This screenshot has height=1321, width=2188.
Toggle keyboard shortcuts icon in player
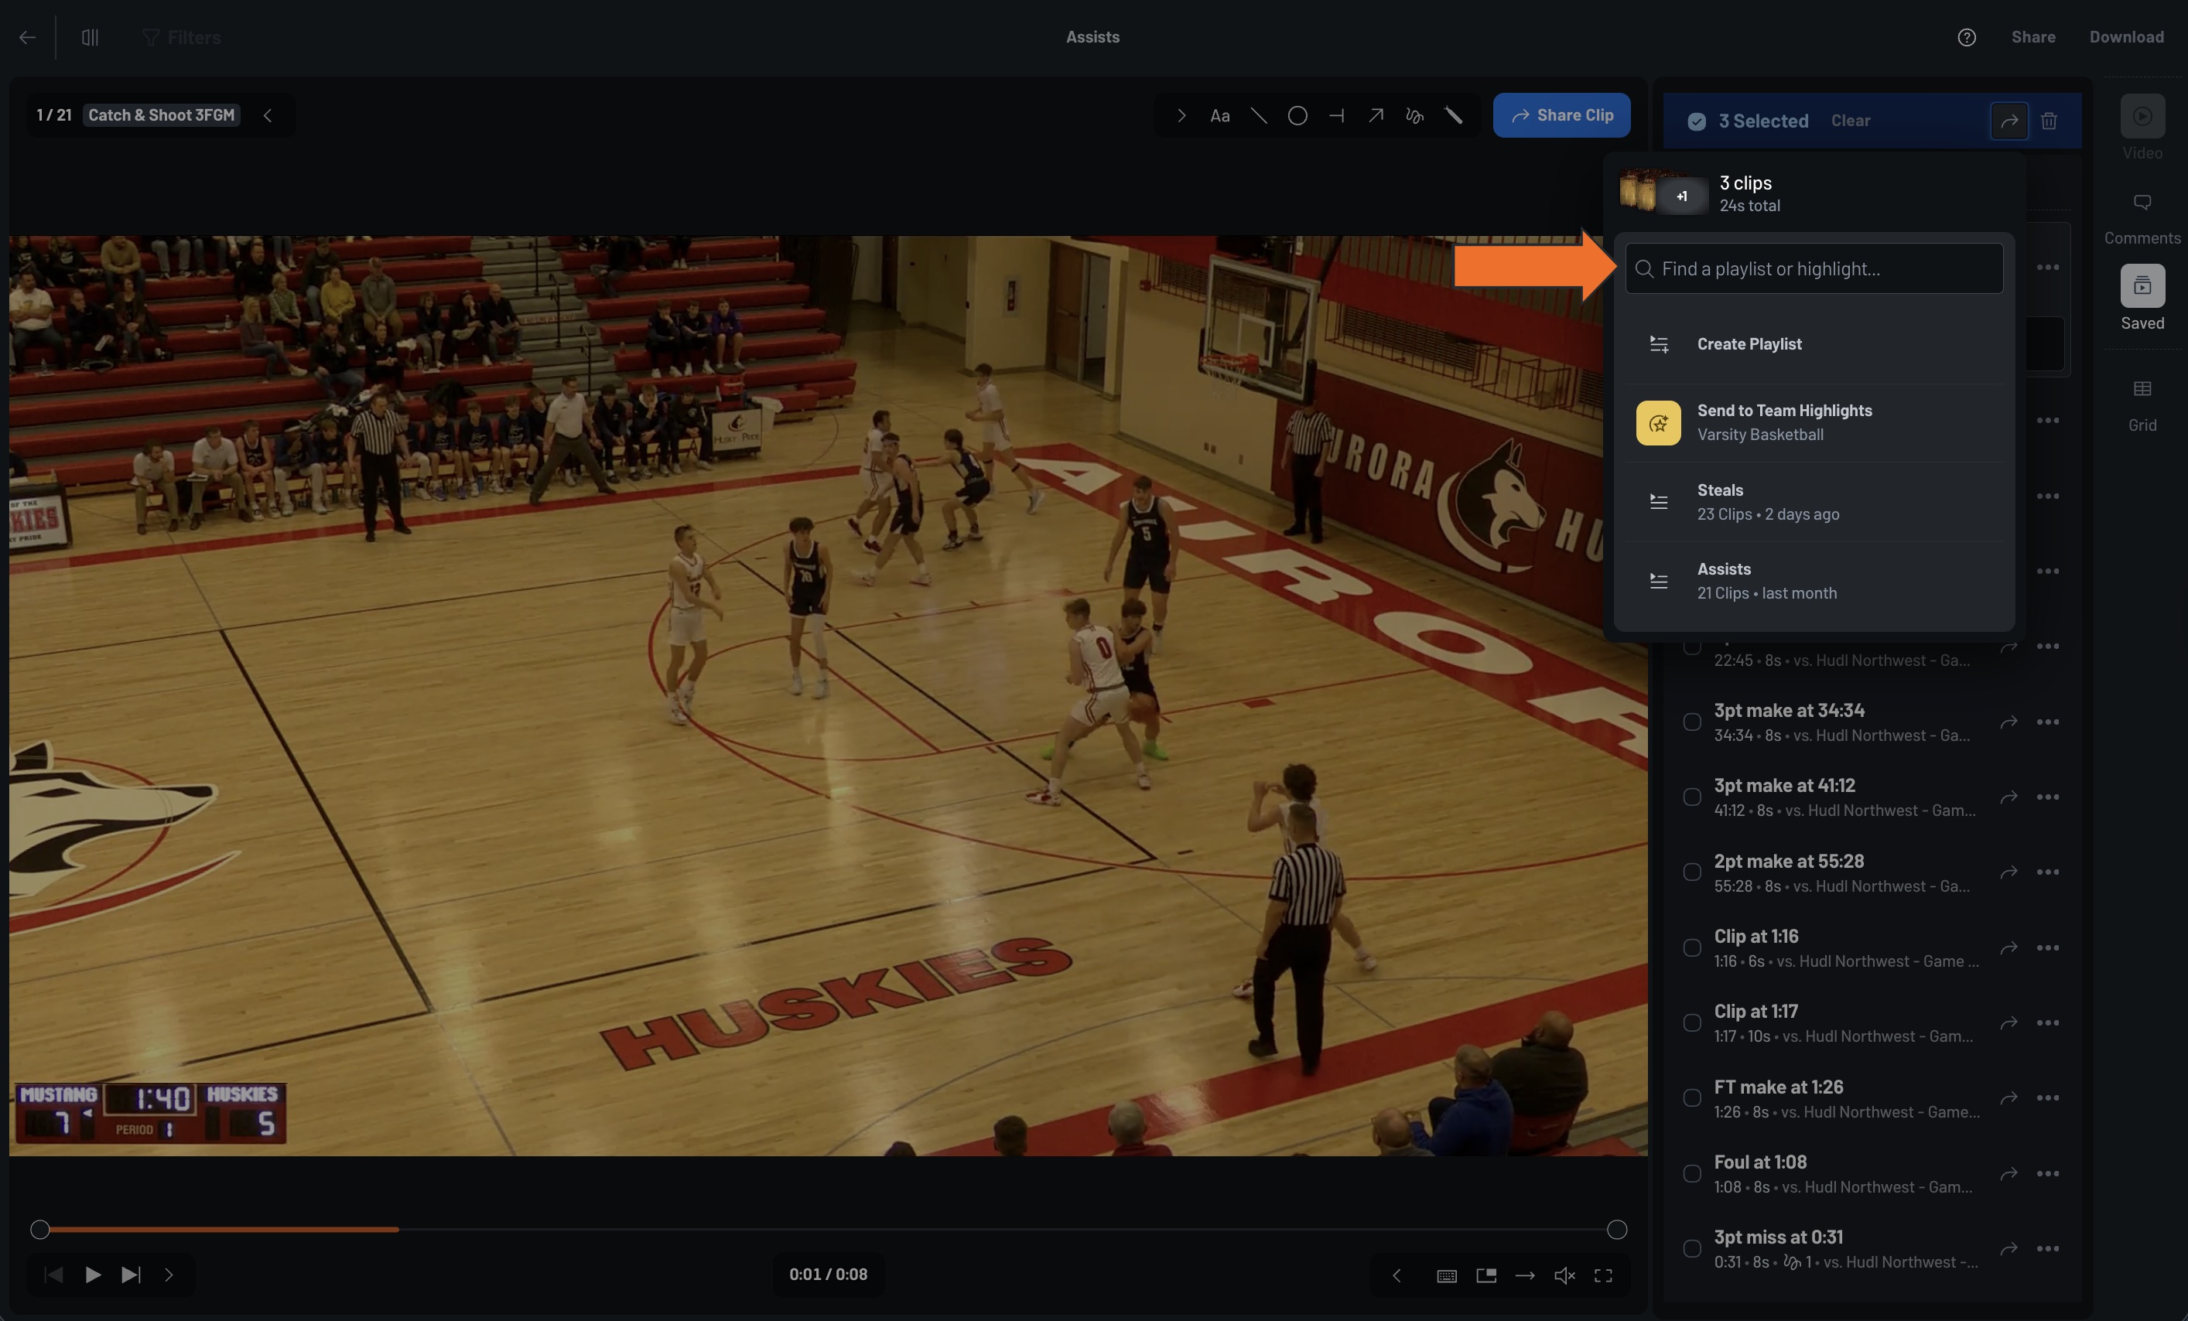click(x=1447, y=1275)
